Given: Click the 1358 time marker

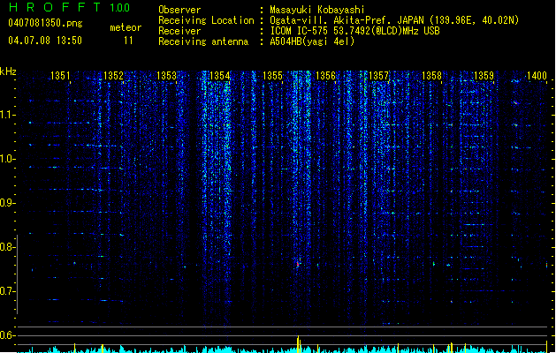Looking at the screenshot, I should (x=431, y=76).
